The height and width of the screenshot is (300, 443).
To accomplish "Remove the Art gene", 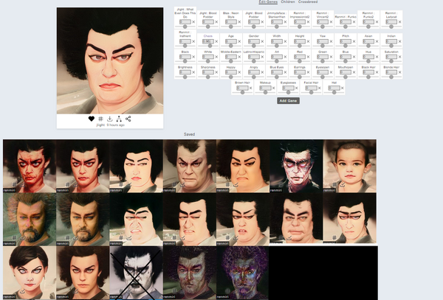I will click(x=285, y=57).
